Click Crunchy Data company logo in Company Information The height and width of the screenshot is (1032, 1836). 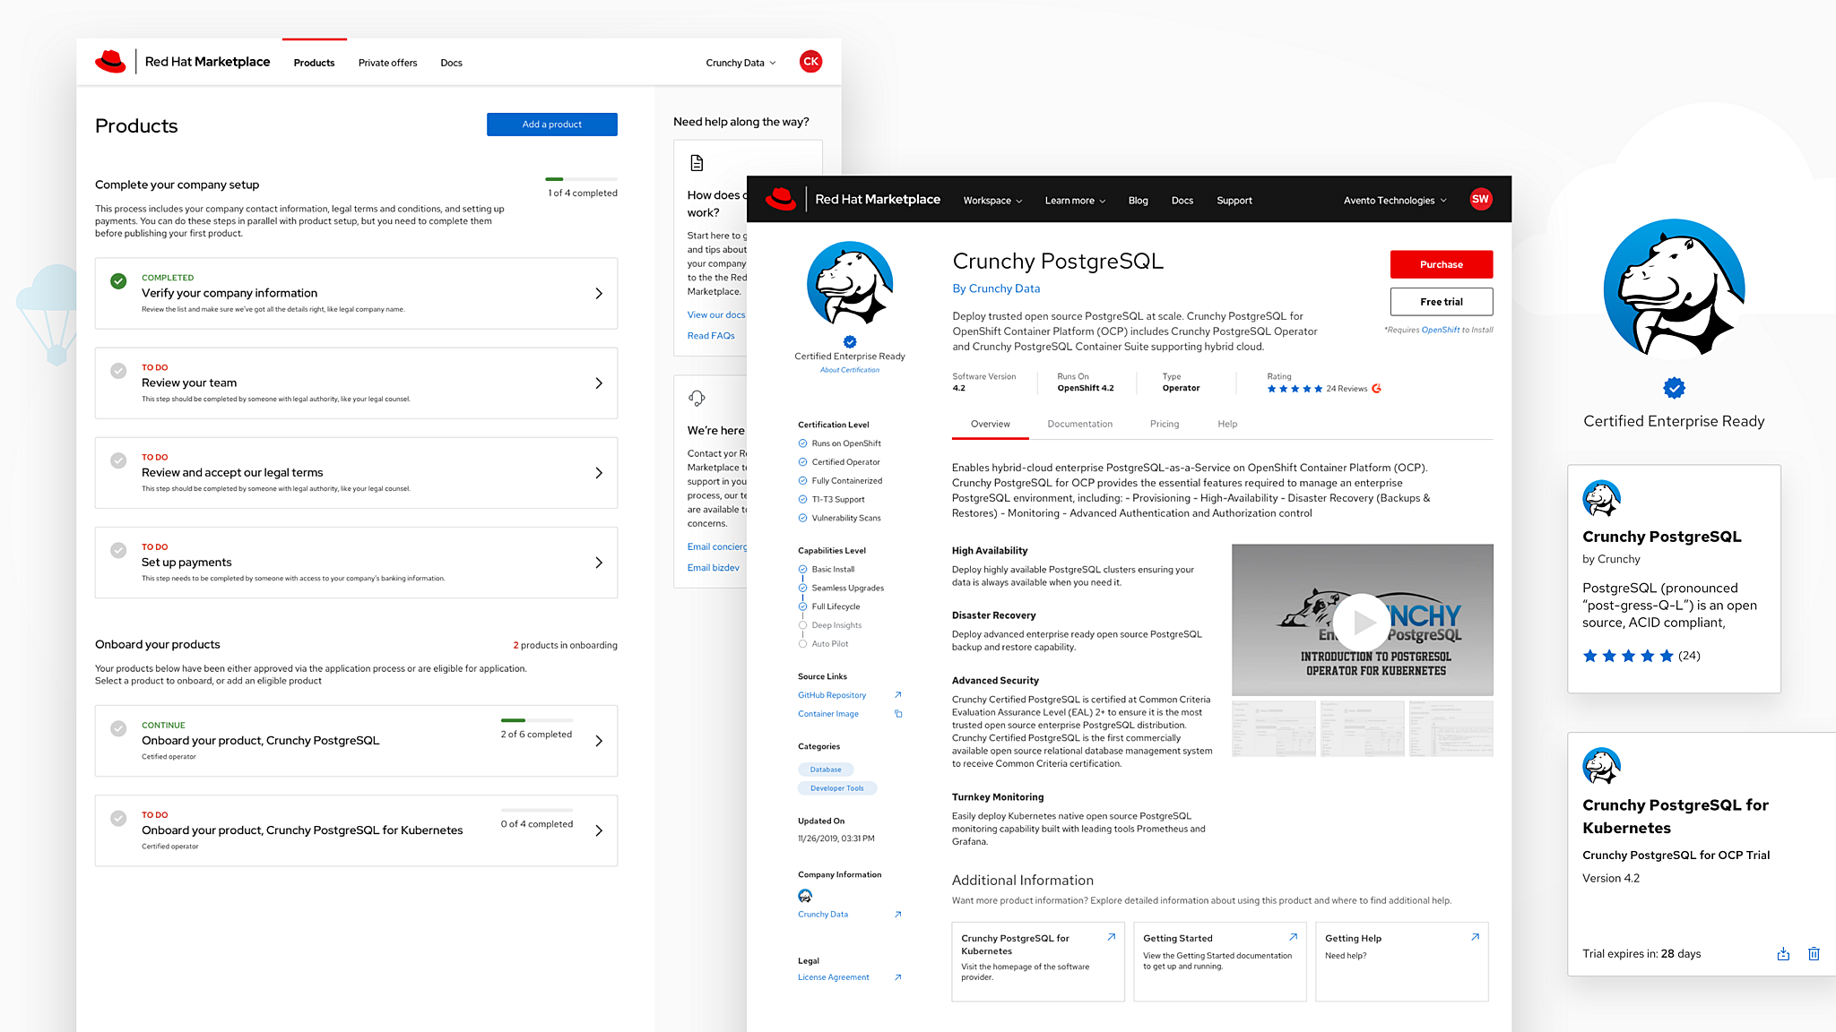pos(805,896)
